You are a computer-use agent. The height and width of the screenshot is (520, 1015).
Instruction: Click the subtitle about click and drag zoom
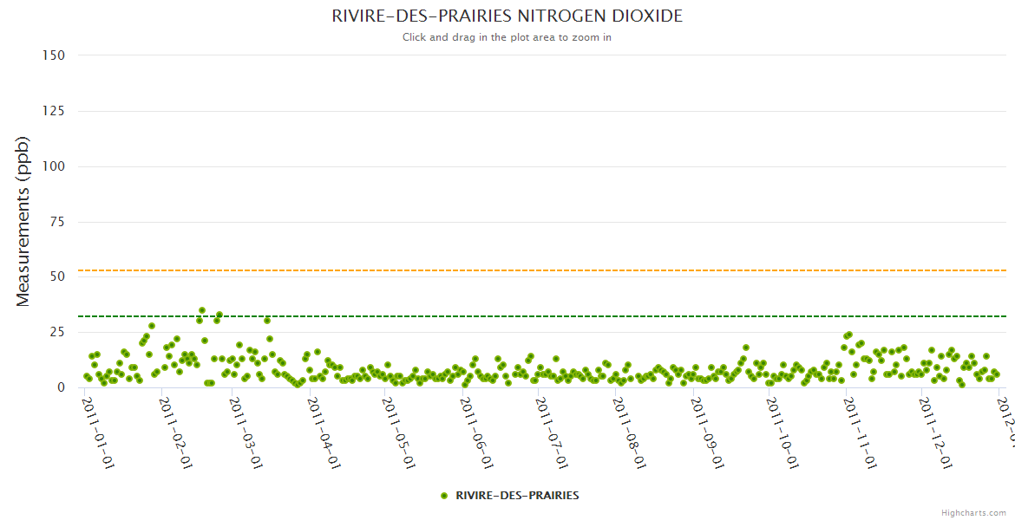tap(507, 37)
